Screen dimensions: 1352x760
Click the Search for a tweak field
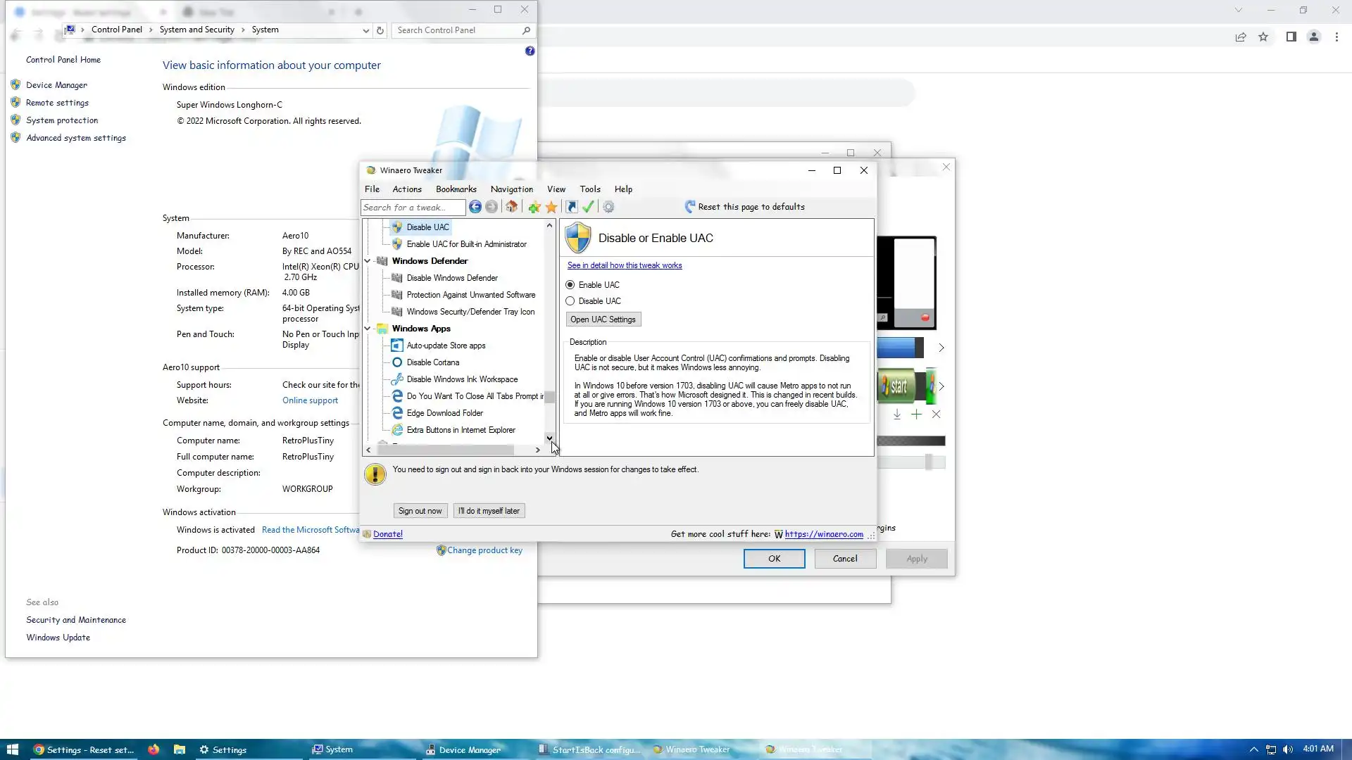click(x=412, y=208)
